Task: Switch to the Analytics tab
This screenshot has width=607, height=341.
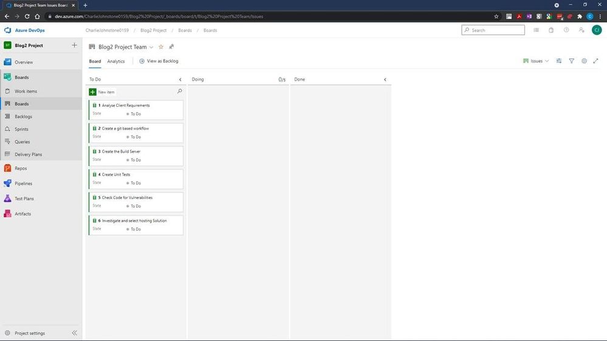Action: (x=115, y=61)
